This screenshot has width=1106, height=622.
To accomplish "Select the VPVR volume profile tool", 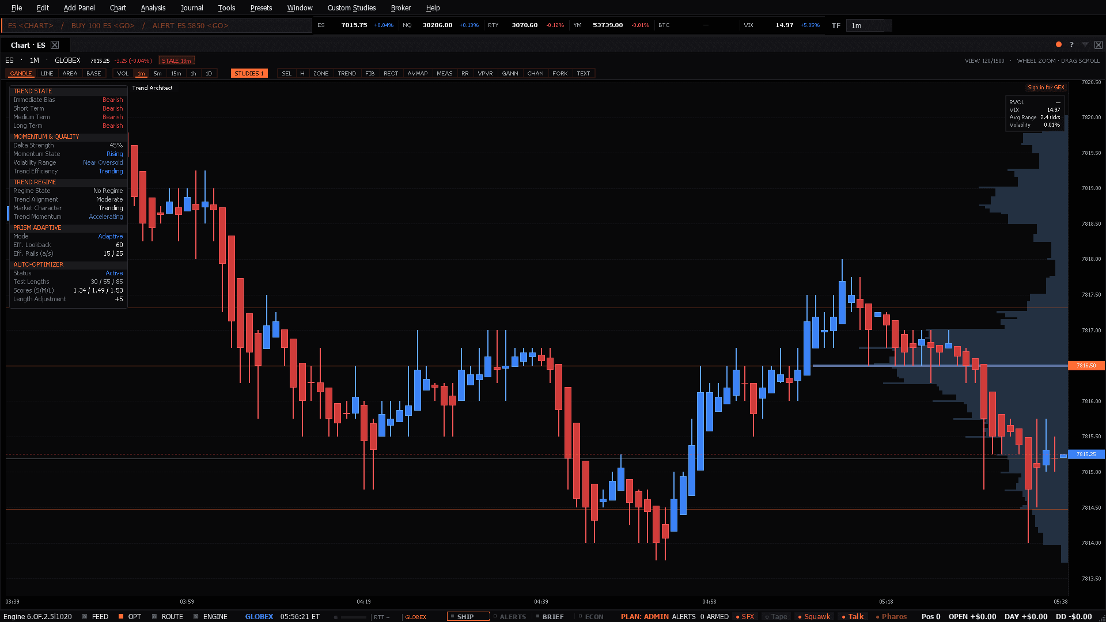I will (x=485, y=73).
